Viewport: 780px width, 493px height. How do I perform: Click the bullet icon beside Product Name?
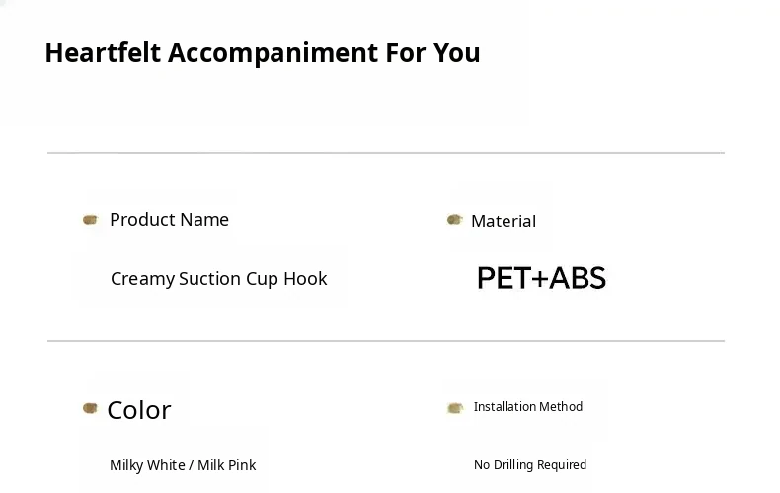[x=91, y=220]
